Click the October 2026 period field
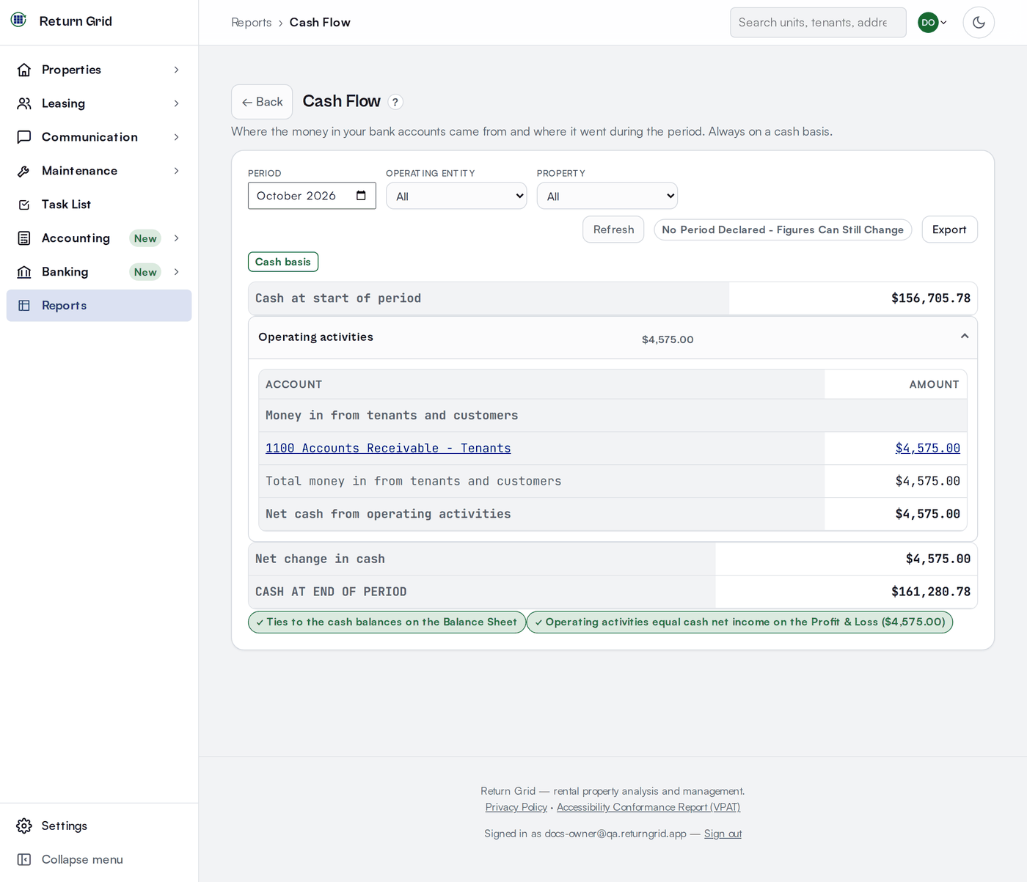The width and height of the screenshot is (1027, 882). (x=312, y=196)
